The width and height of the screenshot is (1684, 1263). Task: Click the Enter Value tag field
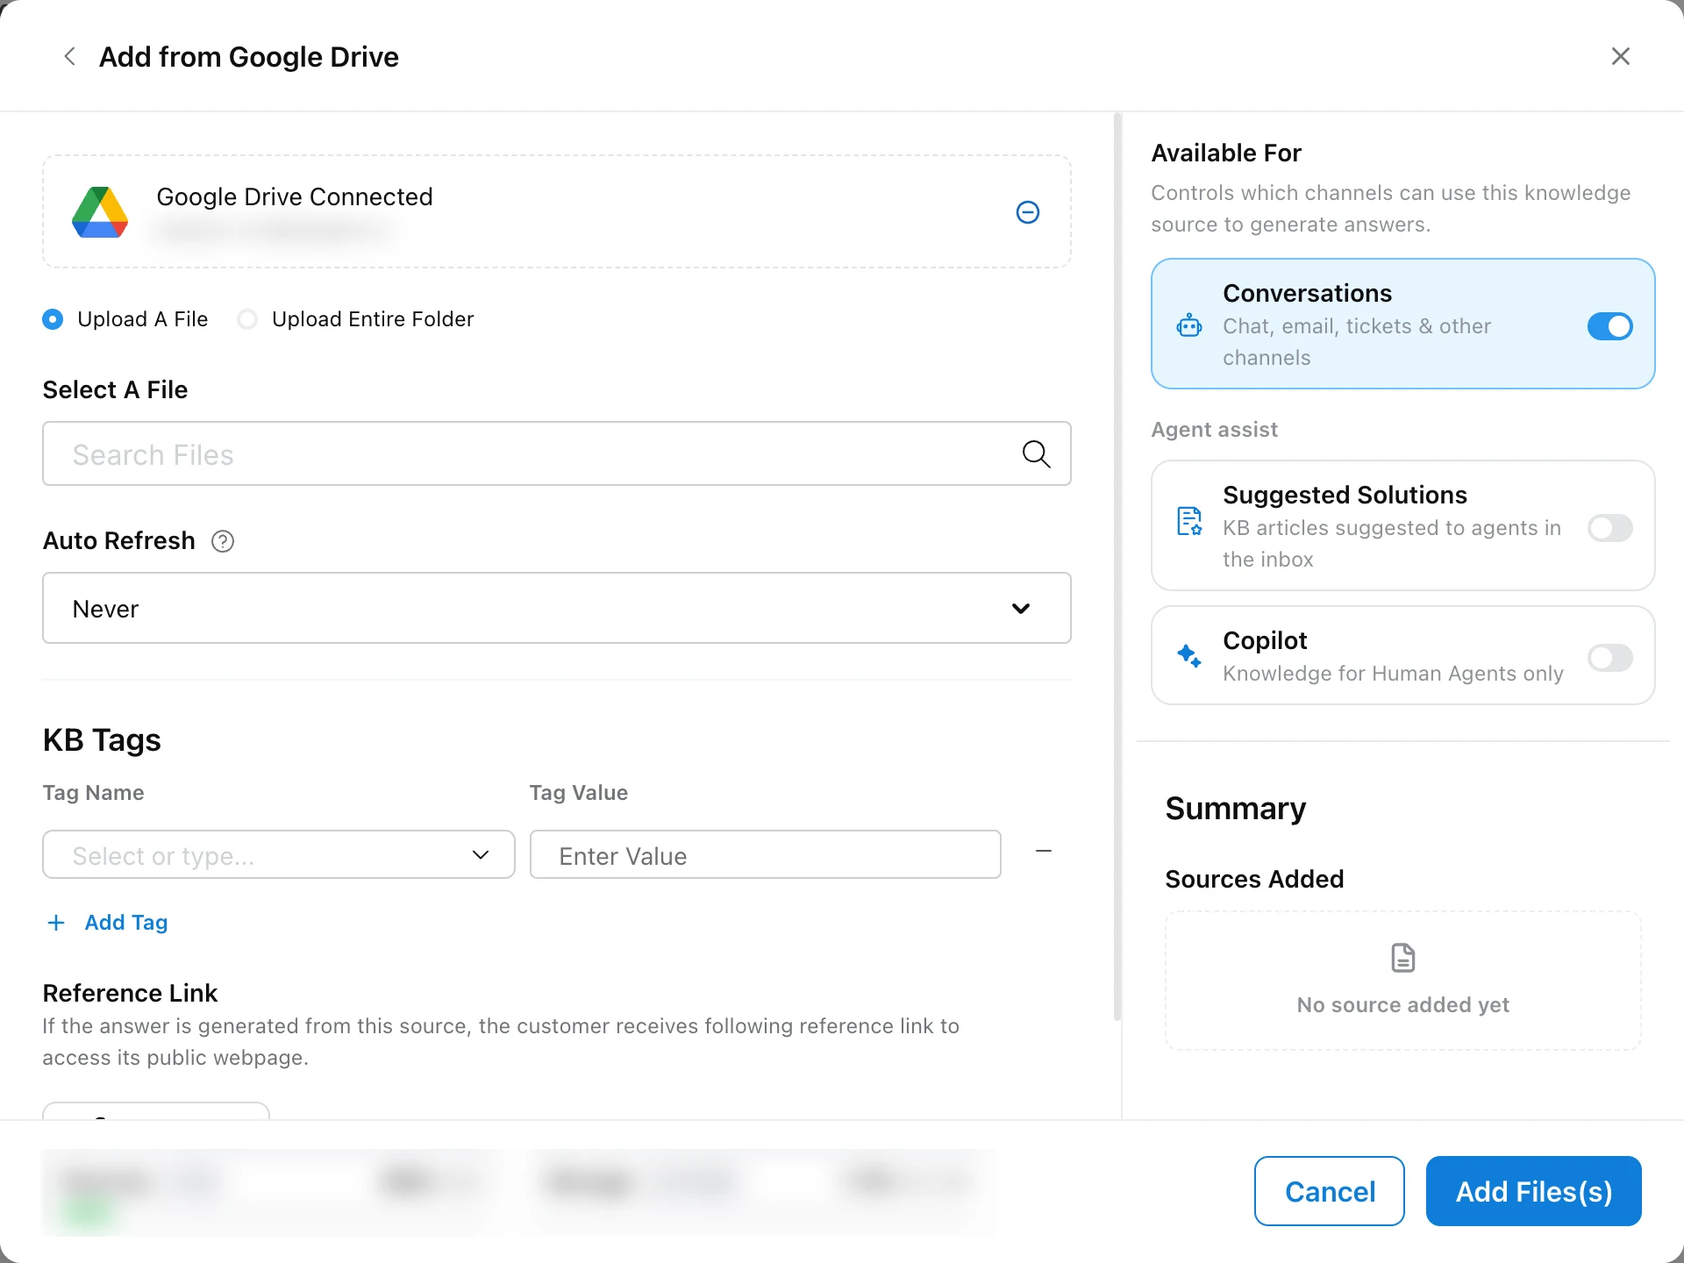coord(766,854)
